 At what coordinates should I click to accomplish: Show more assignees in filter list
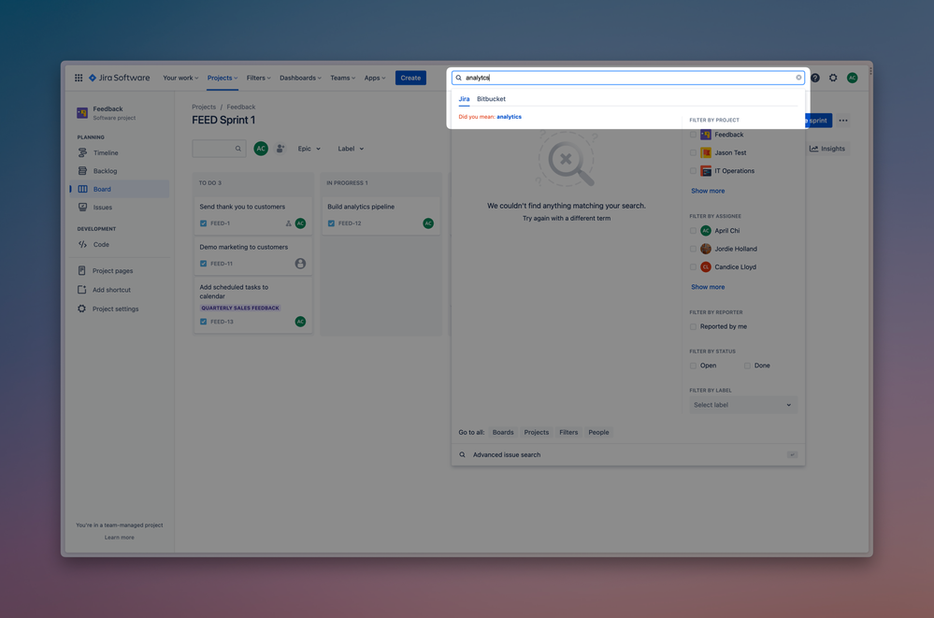point(708,287)
